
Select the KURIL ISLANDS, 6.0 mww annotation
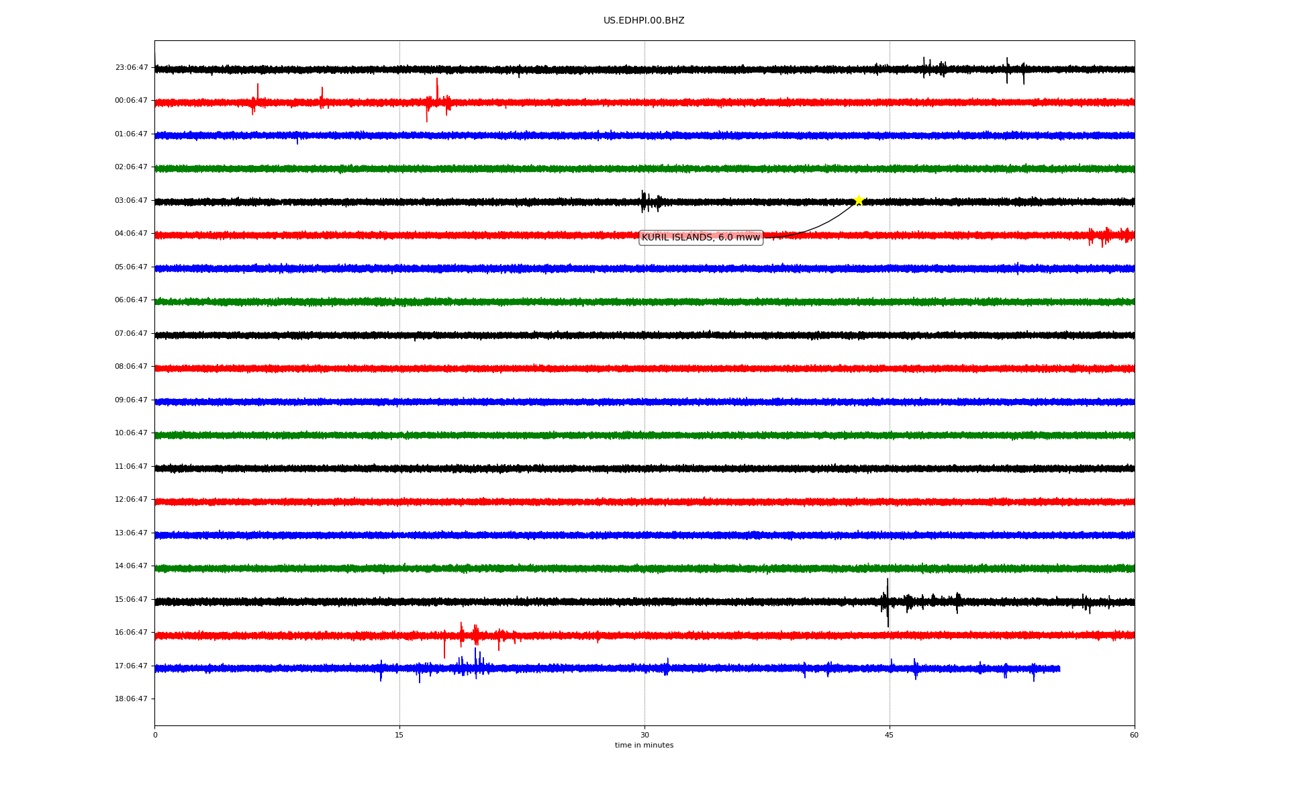point(701,237)
